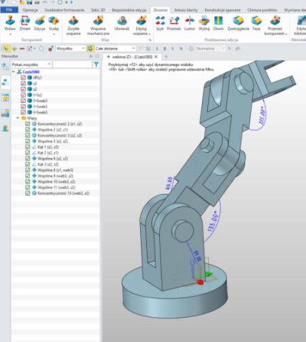
Task: Open the arrow under Wstaw button
Action: point(10,34)
